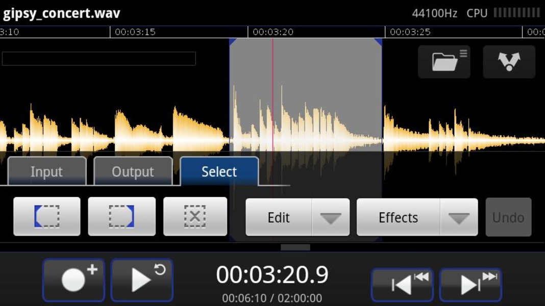
Task: Click the Edit button
Action: (279, 218)
